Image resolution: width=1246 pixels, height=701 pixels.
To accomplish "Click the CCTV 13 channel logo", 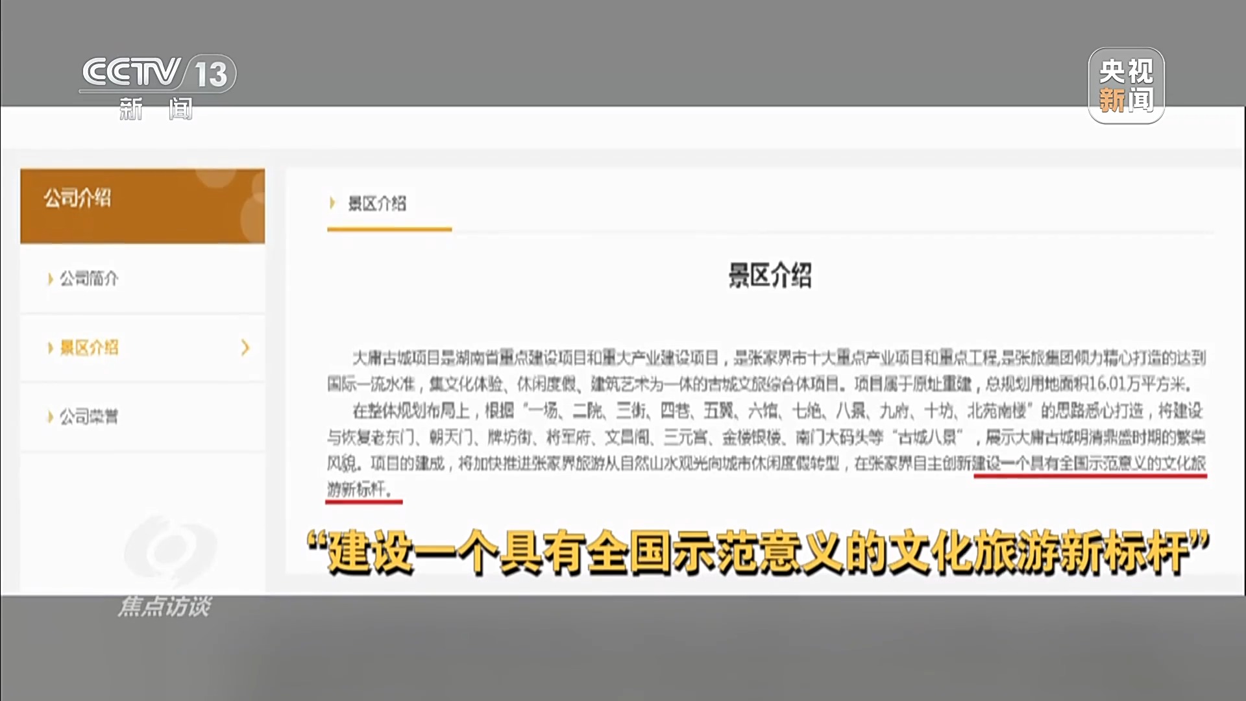I will [x=158, y=73].
